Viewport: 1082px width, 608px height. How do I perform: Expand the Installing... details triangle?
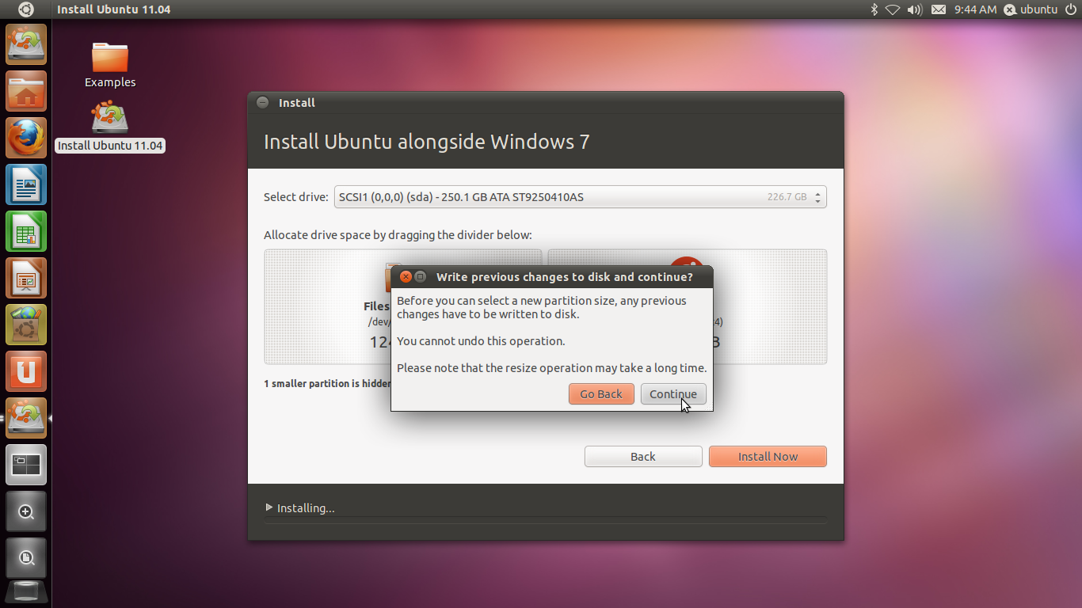269,507
